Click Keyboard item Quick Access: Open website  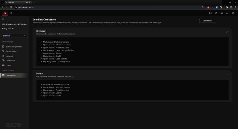(x=55, y=59)
